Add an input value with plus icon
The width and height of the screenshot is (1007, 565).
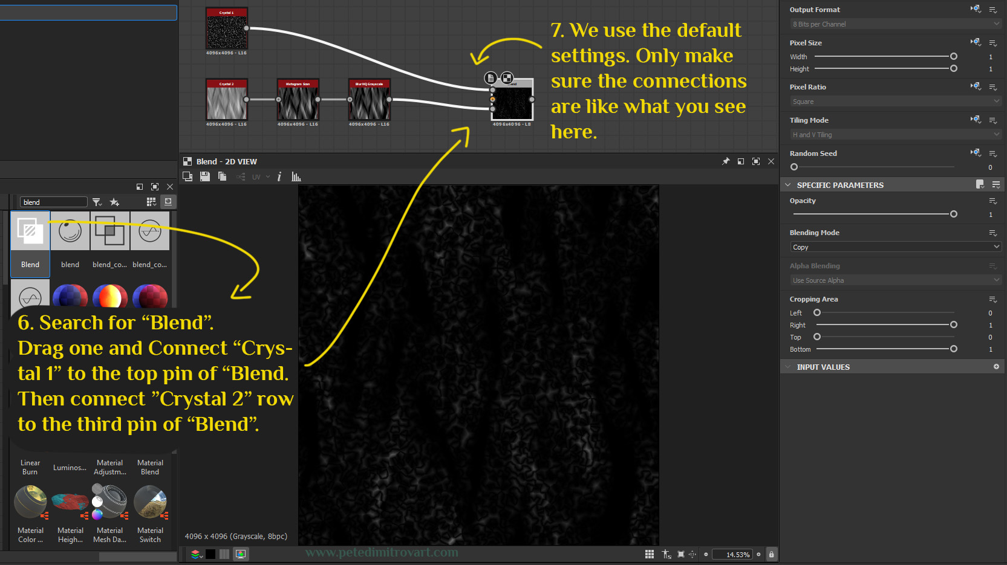(x=996, y=367)
